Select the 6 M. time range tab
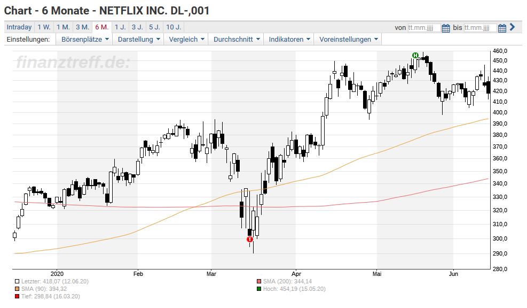The width and height of the screenshot is (527, 308). coord(102,27)
